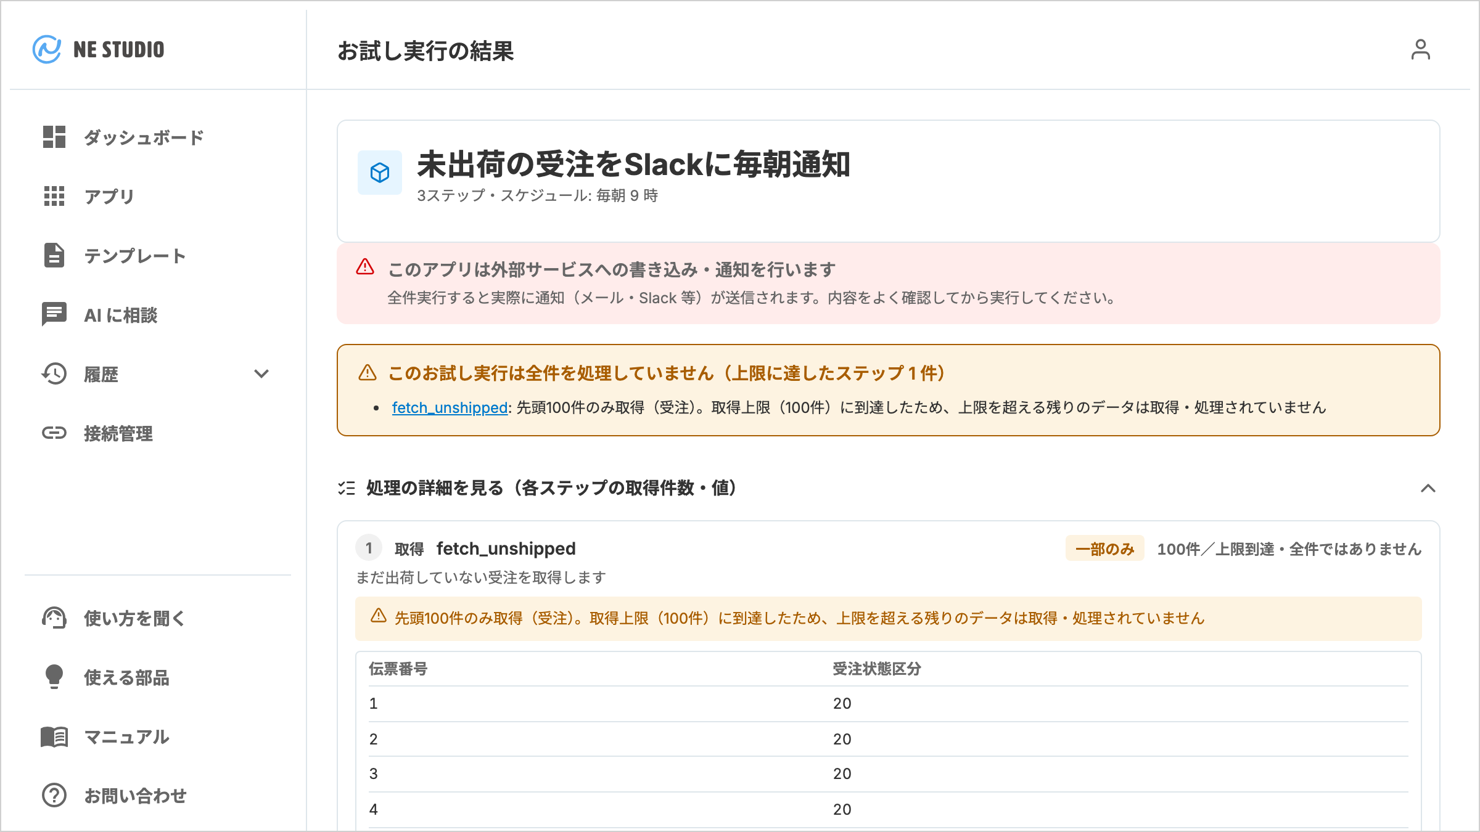Click the 接続管理 link icon

point(54,433)
